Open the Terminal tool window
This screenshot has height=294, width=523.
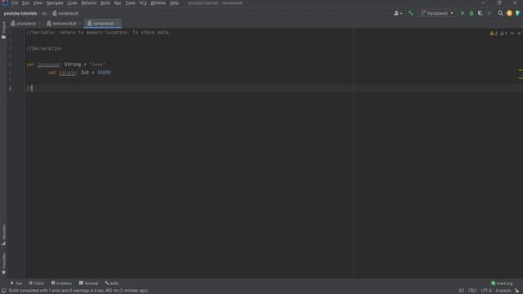(x=88, y=283)
